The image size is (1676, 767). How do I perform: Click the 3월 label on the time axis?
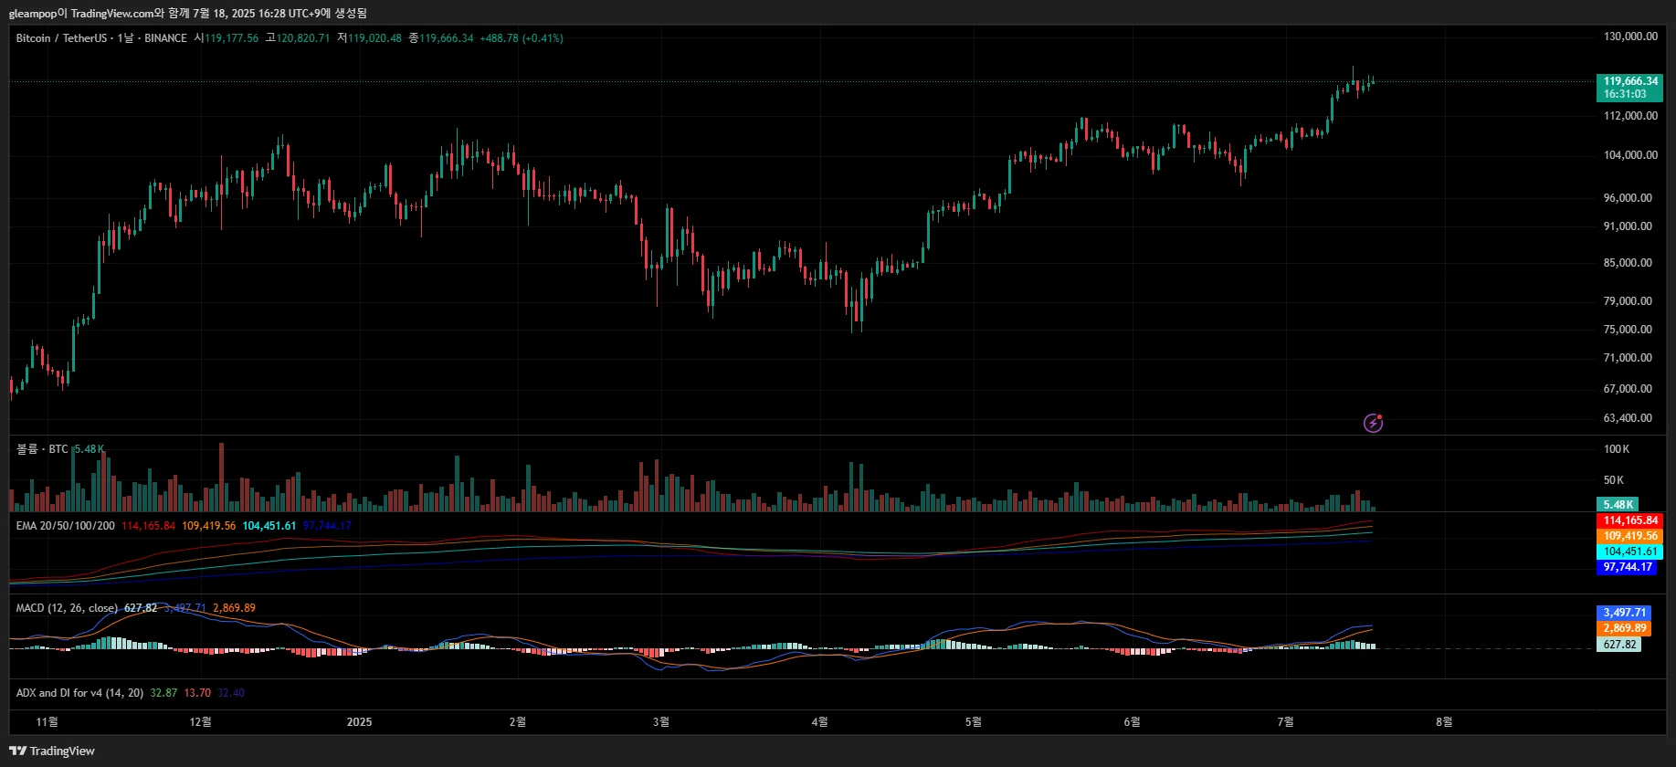point(660,722)
